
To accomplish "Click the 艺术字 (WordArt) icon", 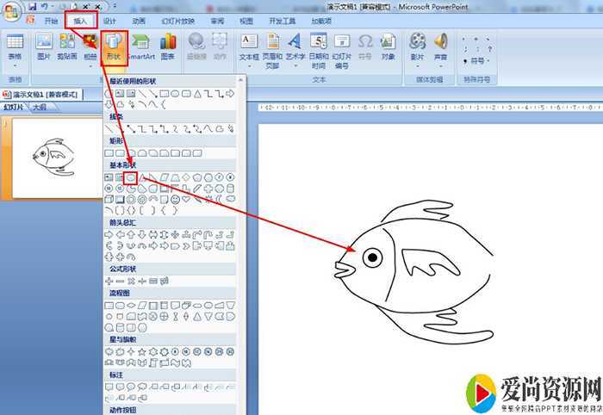I will pos(295,50).
